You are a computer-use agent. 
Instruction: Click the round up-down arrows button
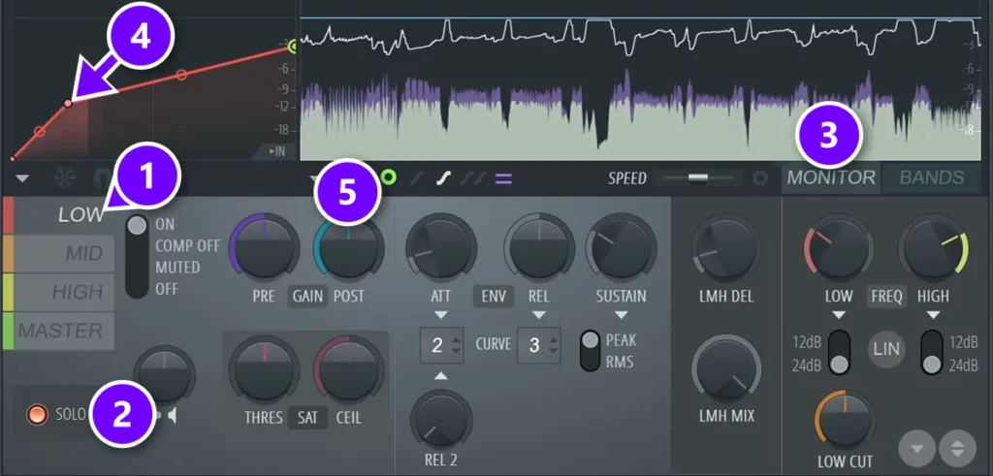[957, 449]
